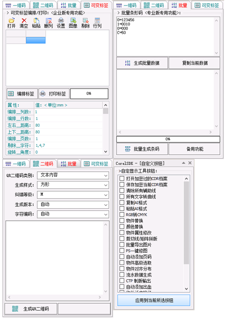Click the 删列 delete column icon

[49, 23]
